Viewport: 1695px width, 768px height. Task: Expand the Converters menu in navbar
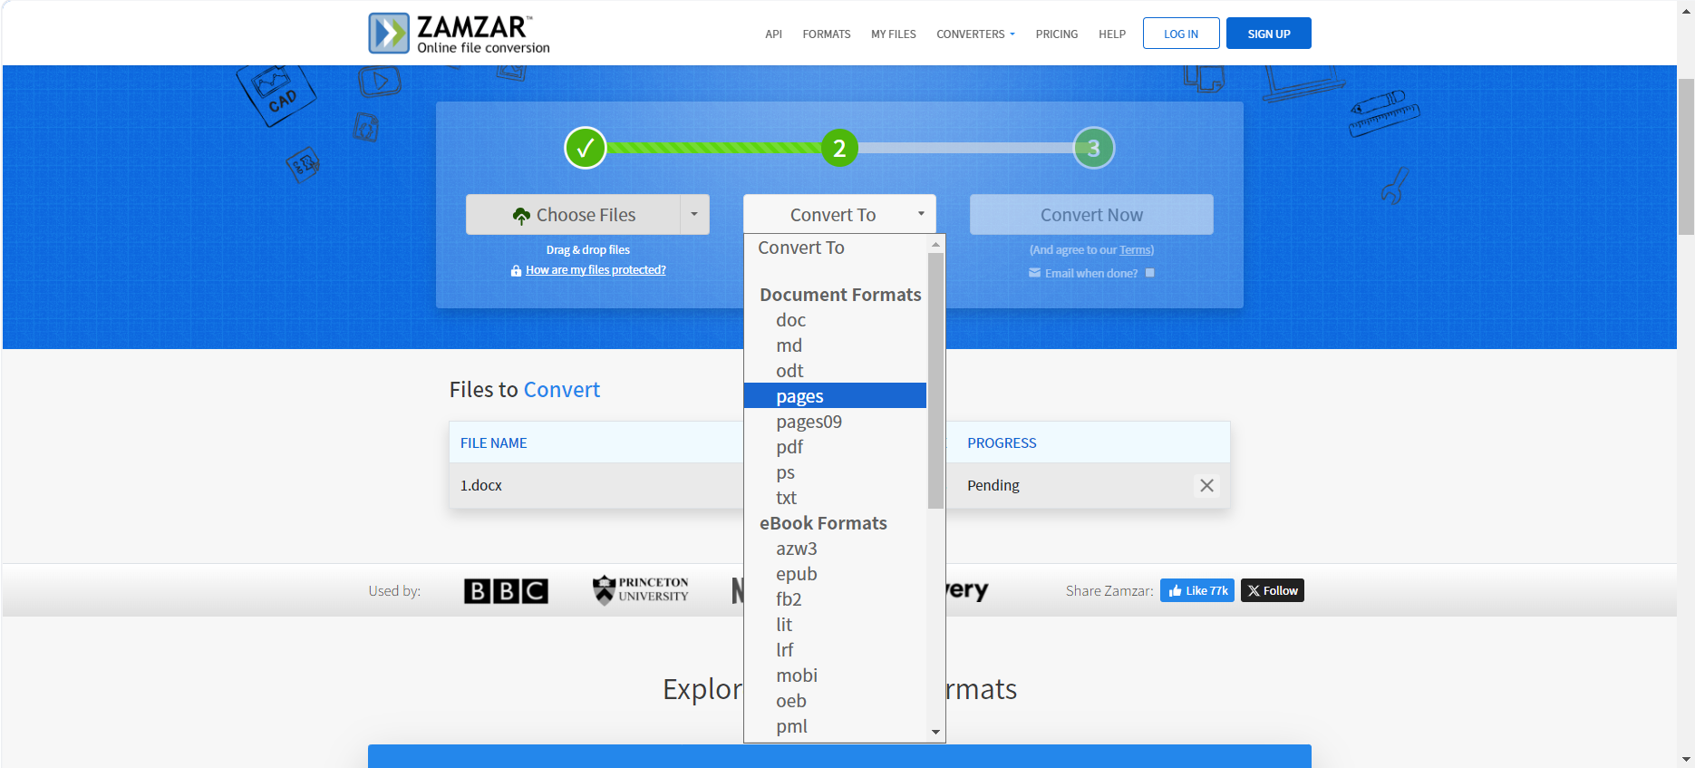click(x=975, y=34)
